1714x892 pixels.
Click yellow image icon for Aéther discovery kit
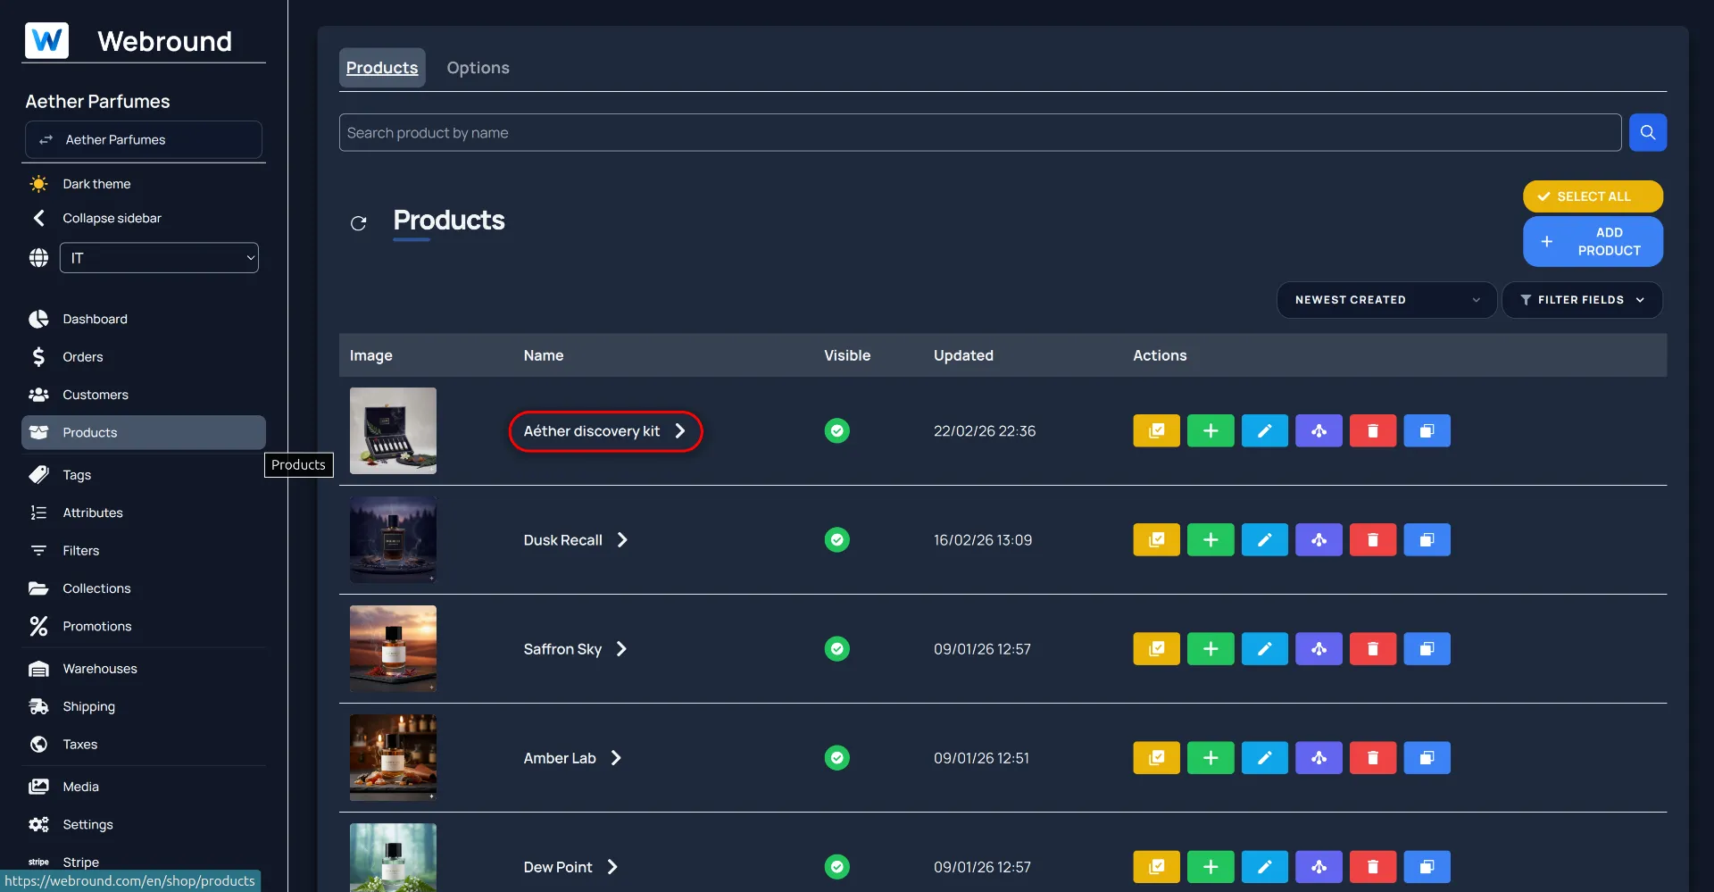(1156, 431)
